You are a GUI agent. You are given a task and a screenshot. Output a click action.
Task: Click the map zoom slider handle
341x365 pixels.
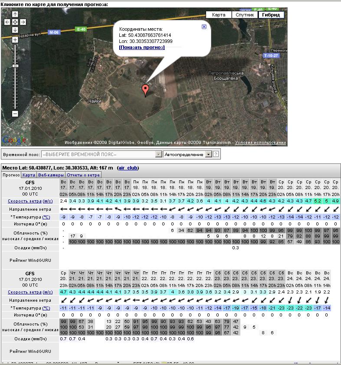coord(15,65)
